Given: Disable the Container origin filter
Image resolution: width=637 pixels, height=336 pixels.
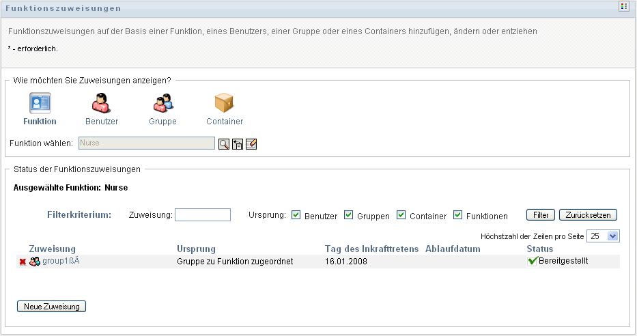Looking at the screenshot, I should (x=401, y=215).
